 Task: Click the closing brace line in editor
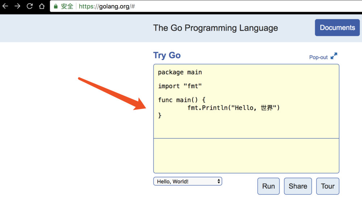click(160, 115)
